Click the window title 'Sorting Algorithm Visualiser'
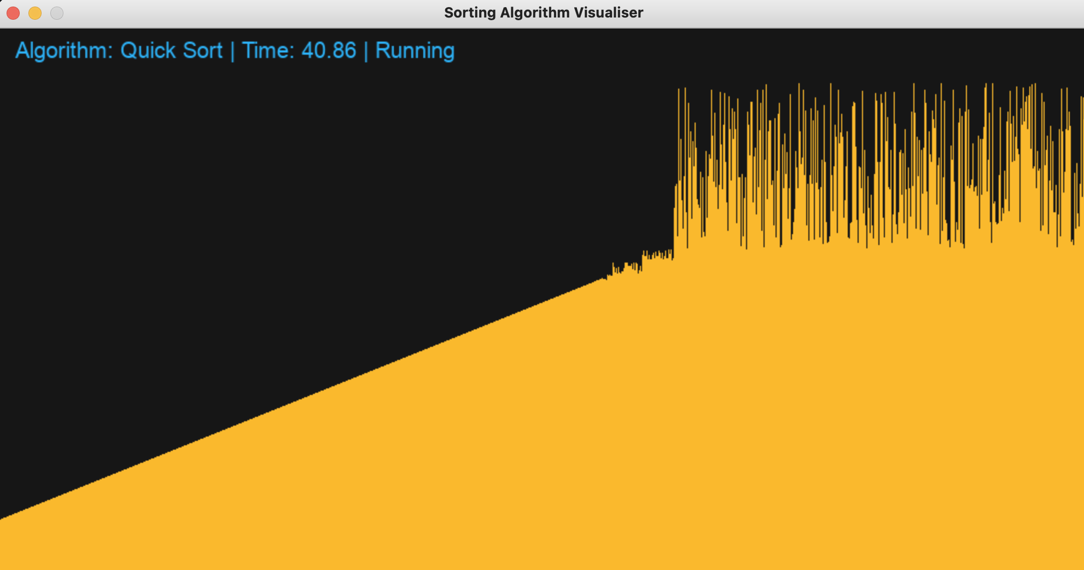The height and width of the screenshot is (570, 1084). [544, 13]
